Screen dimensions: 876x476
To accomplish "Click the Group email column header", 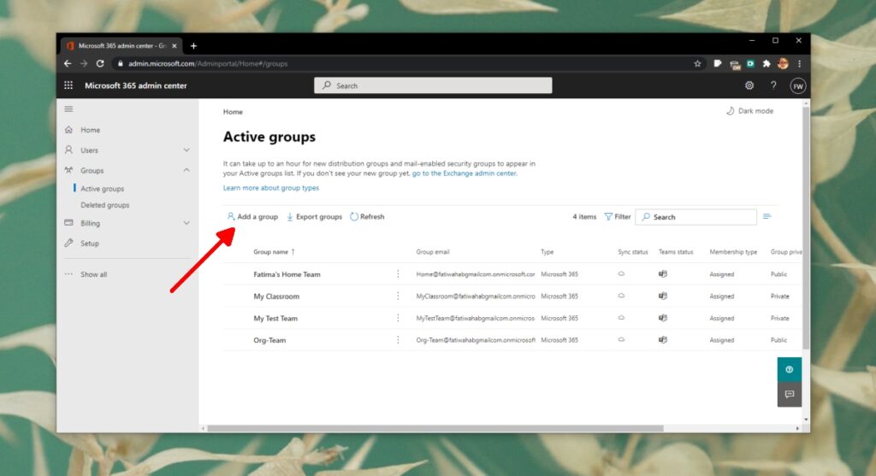I will click(432, 251).
